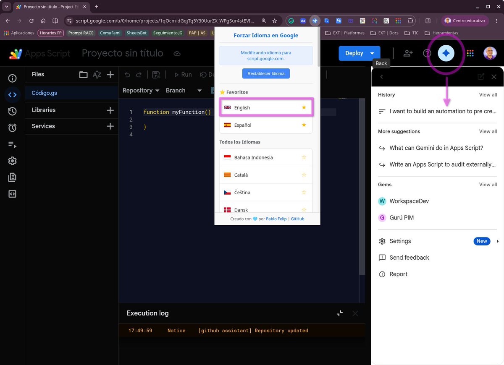Open the EXT | Platformas bookmark folder
This screenshot has height=365, width=504.
[x=344, y=33]
